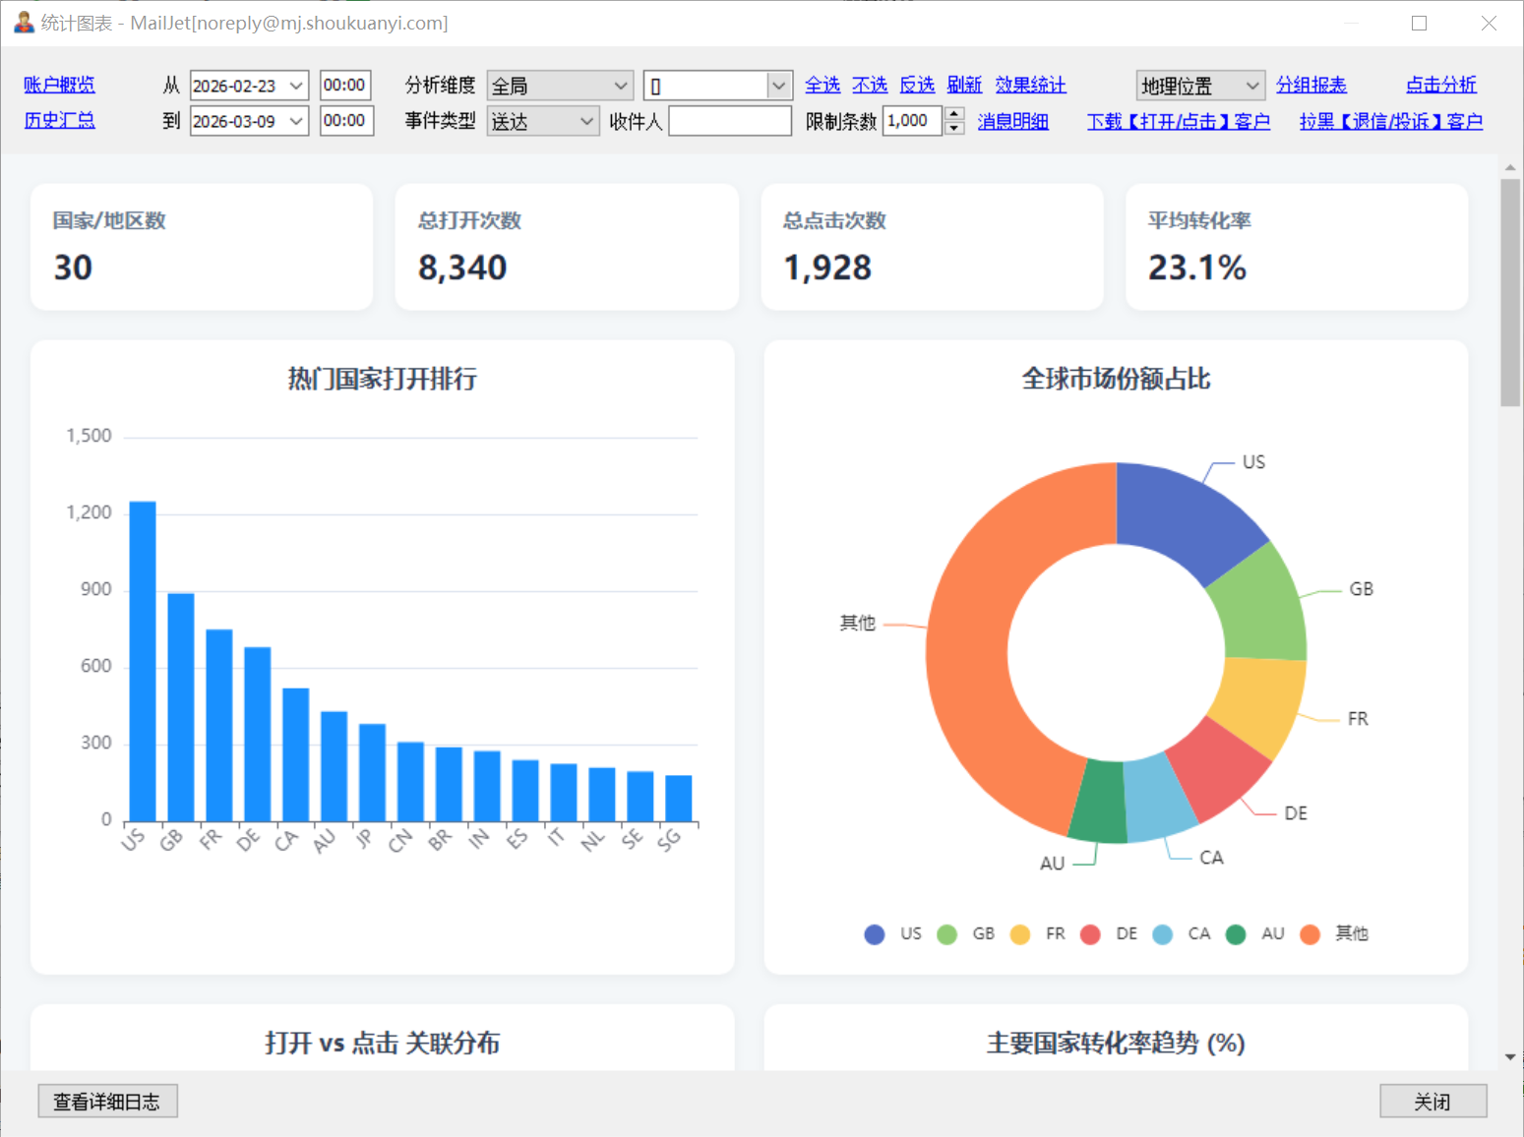Click the app icon in title bar
Viewport: 1524px width, 1137px height.
coord(24,22)
